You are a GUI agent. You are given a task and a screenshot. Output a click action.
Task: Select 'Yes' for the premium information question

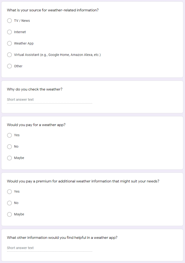(9, 192)
